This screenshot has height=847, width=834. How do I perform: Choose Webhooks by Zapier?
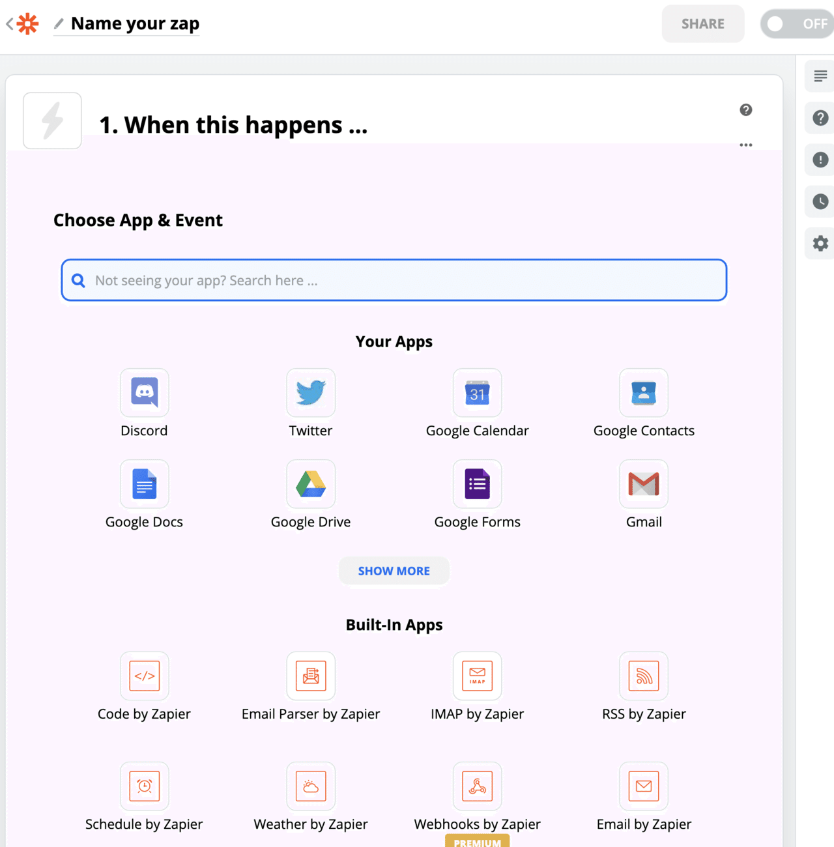478,797
